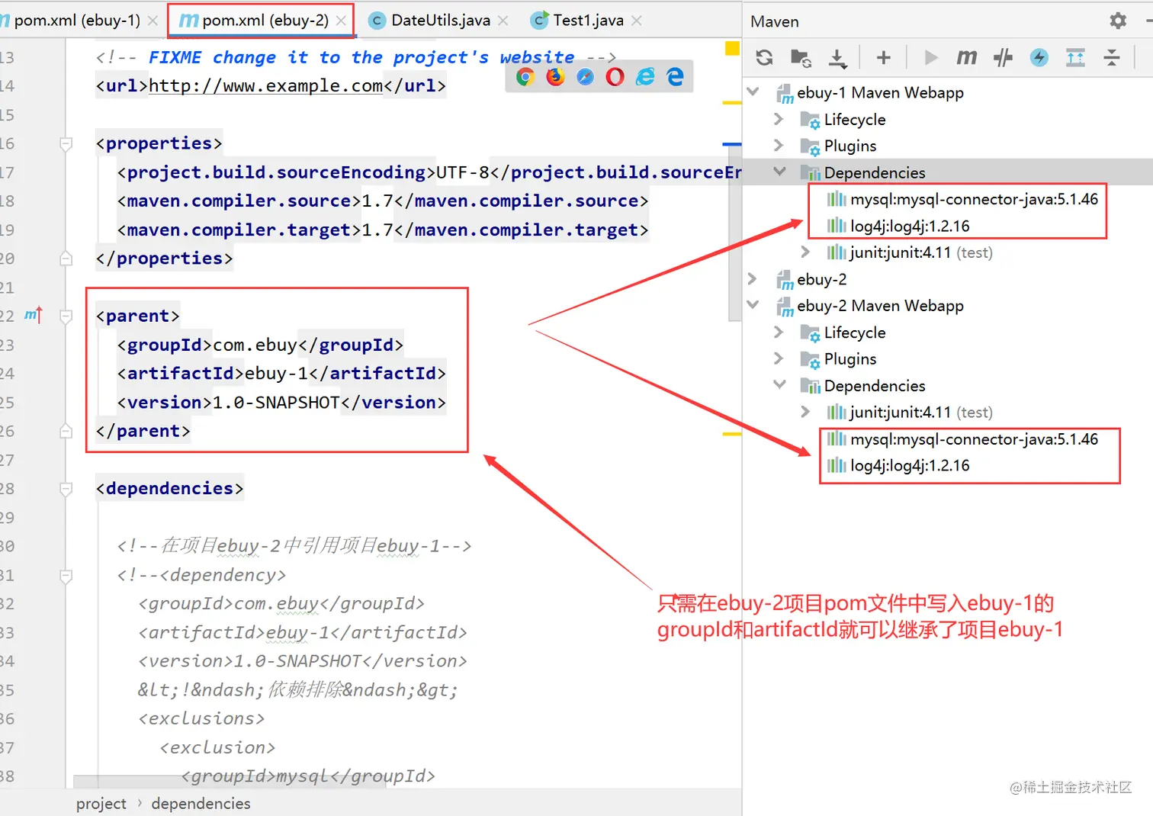The height and width of the screenshot is (816, 1153).
Task: Open pom in Internet Explorer
Action: [x=645, y=76]
